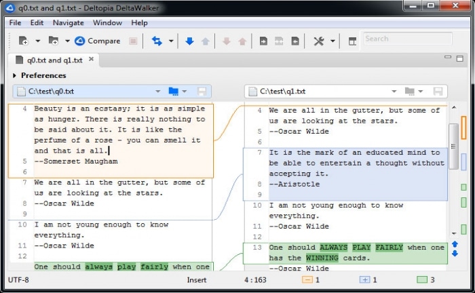Click the orange difference marker in overview strip
The height and width of the screenshot is (293, 475).
(x=463, y=128)
